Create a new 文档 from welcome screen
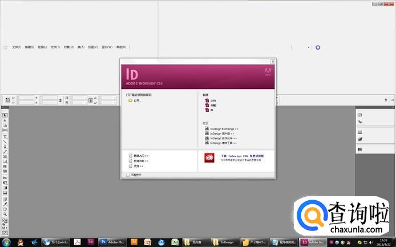This screenshot has width=396, height=247. pos(211,100)
